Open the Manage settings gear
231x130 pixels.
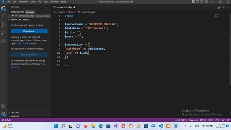coord(3,114)
